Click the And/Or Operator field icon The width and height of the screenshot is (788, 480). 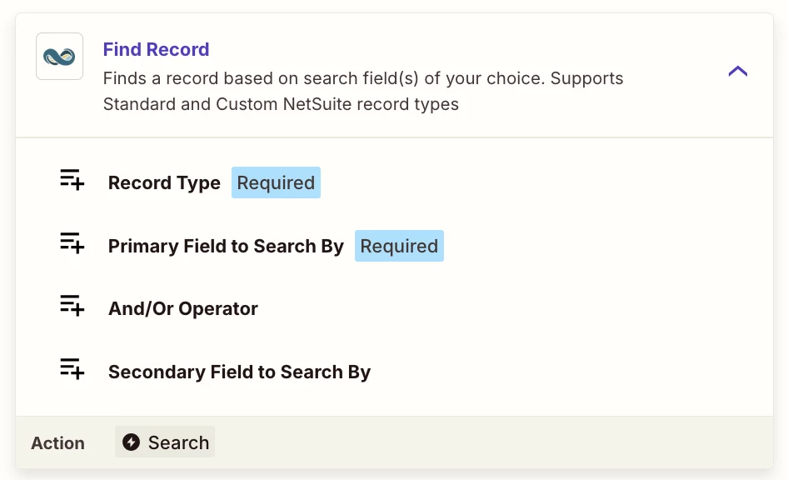click(72, 307)
